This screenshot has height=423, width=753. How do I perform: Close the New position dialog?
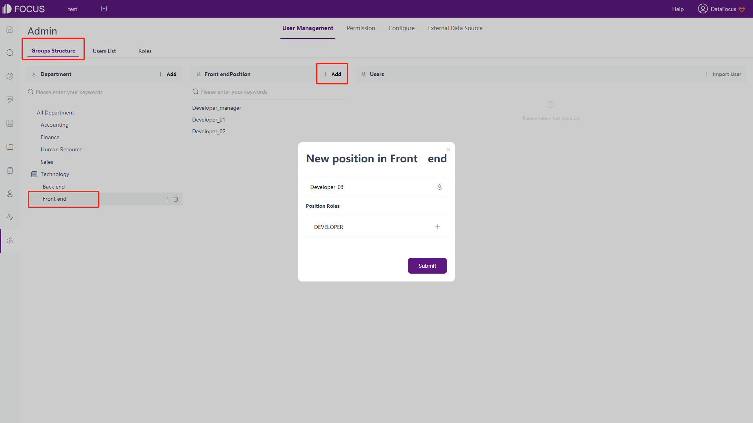[x=448, y=150]
